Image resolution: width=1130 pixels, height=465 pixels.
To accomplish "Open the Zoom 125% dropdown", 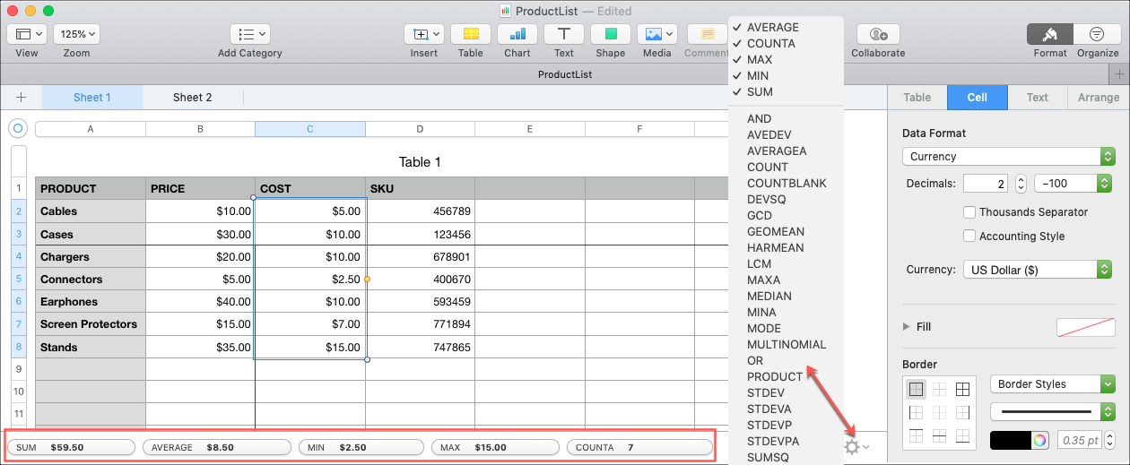I will pyautogui.click(x=76, y=34).
